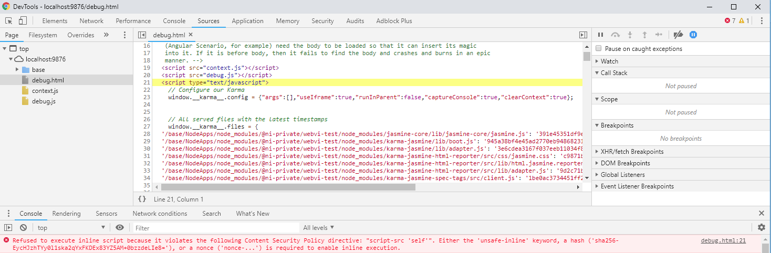Open the navigator pane more options menu

pyautogui.click(x=124, y=35)
